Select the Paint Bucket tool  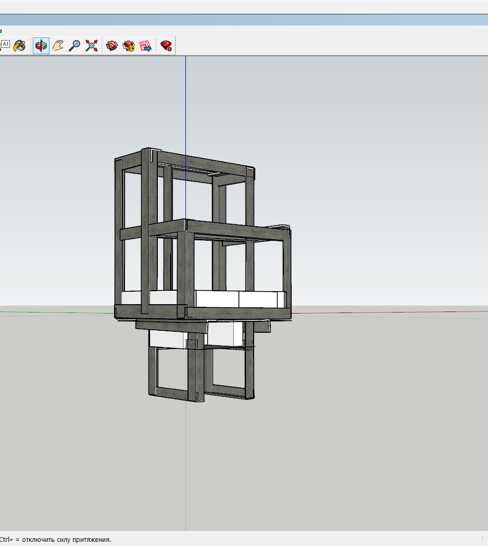[19, 46]
